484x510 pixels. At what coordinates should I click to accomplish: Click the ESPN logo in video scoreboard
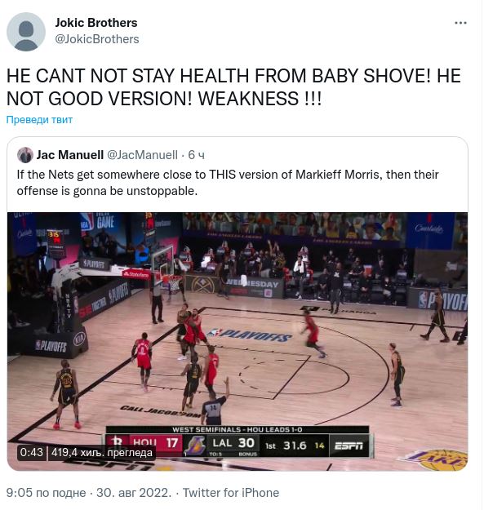[349, 446]
